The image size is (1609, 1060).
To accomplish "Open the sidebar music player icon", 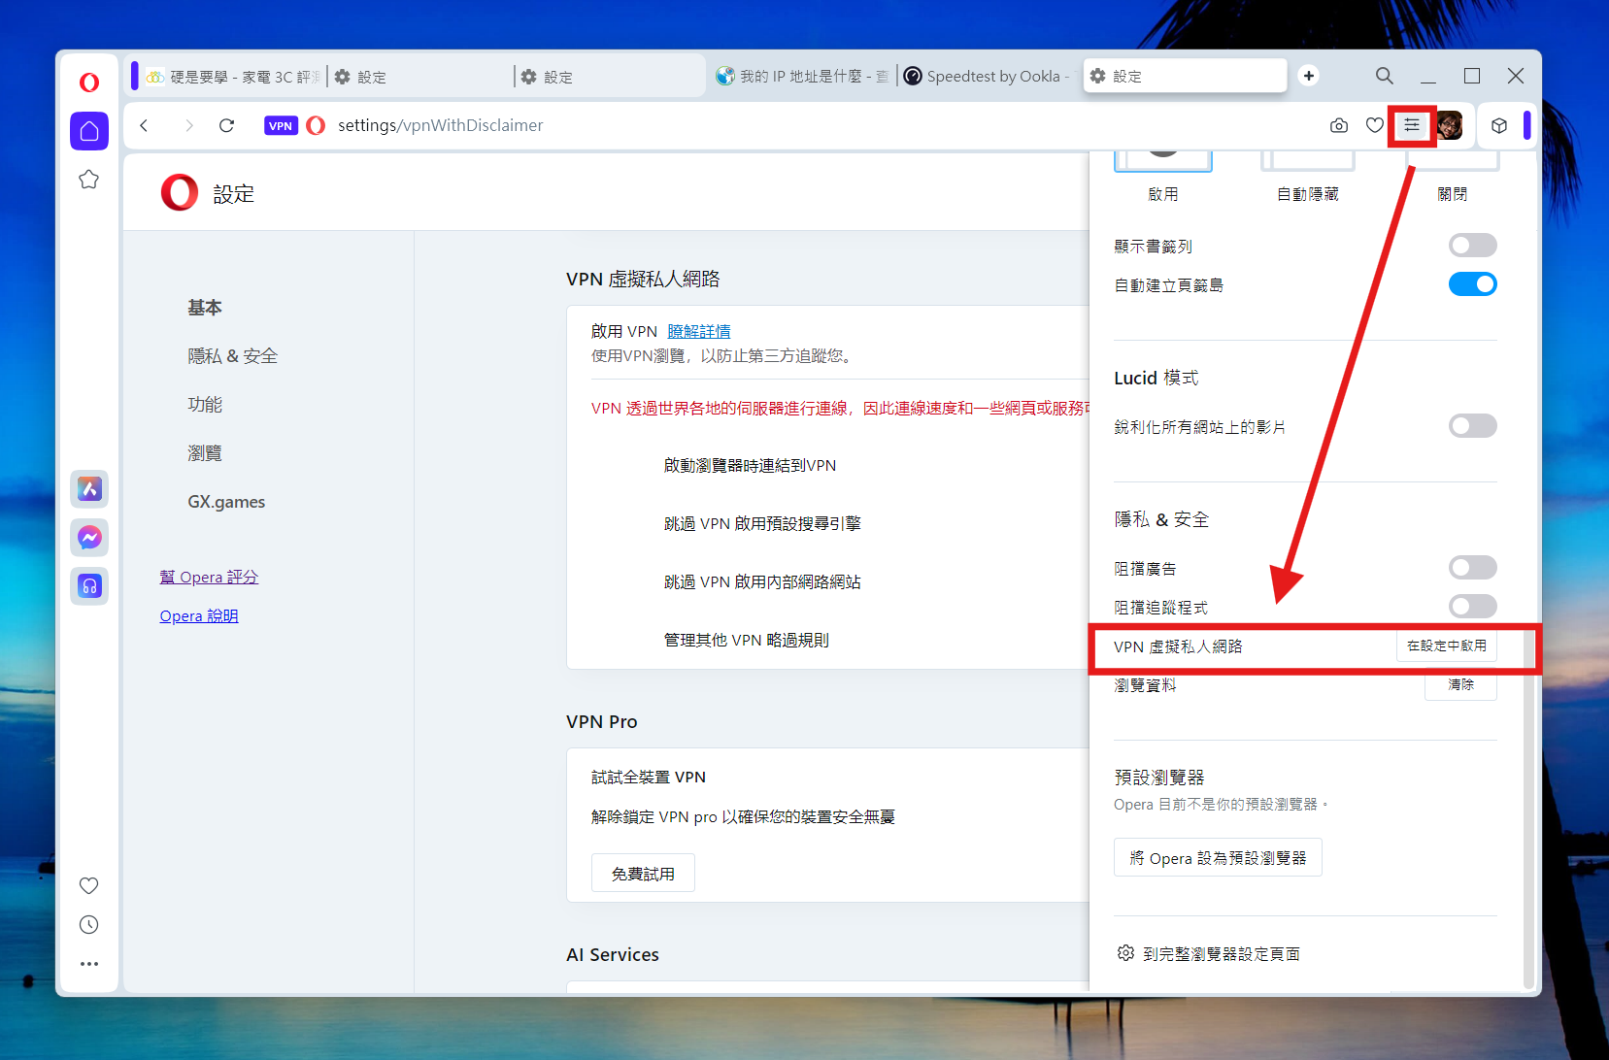I will click(89, 586).
